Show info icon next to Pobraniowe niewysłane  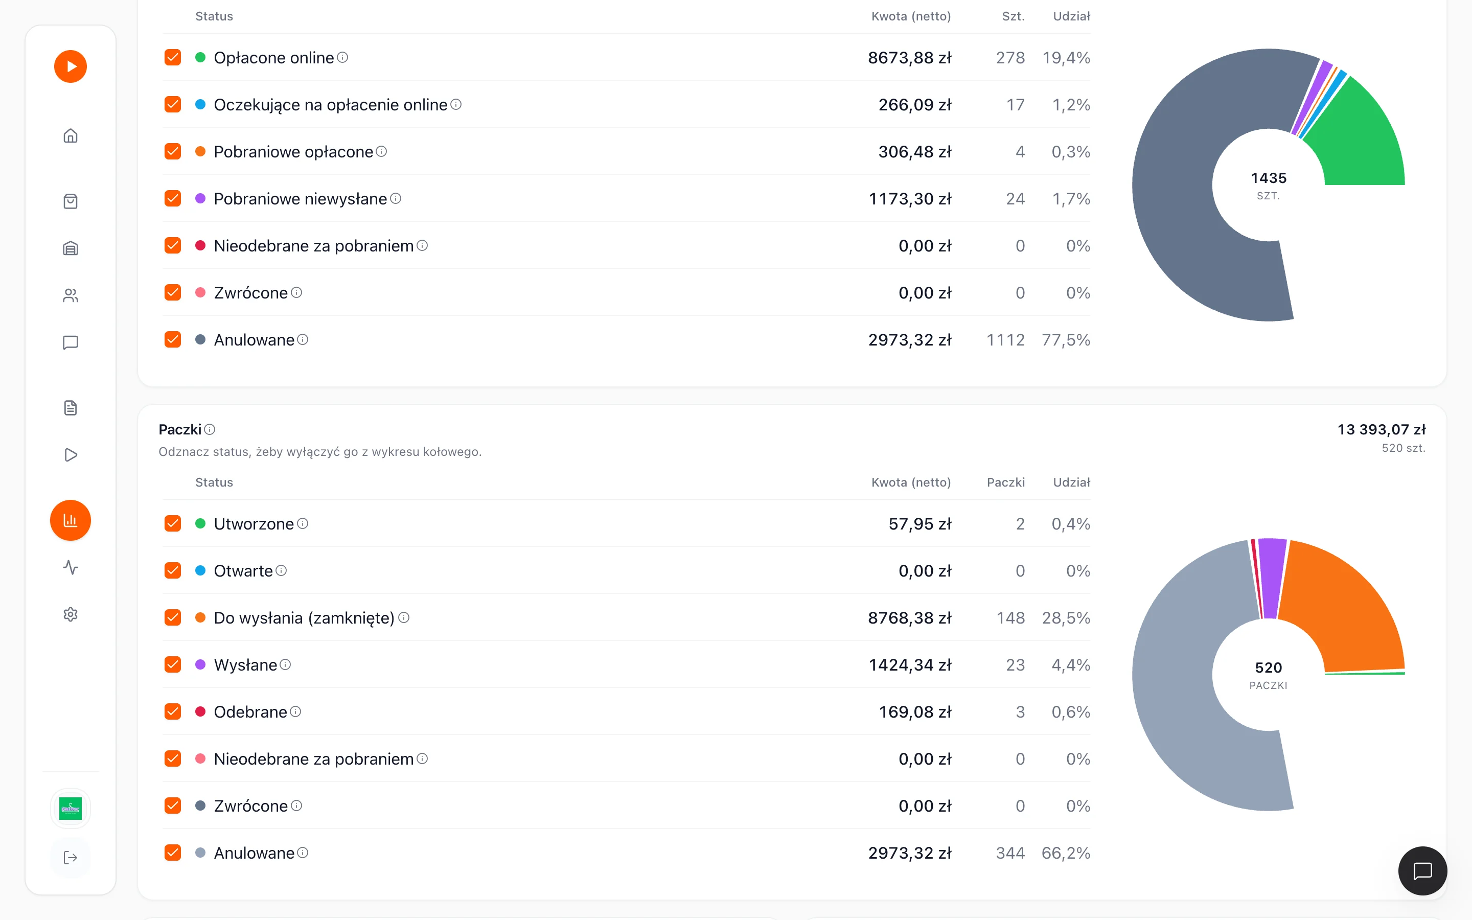click(396, 198)
